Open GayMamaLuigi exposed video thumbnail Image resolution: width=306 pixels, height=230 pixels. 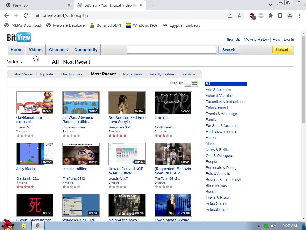coord(35,103)
